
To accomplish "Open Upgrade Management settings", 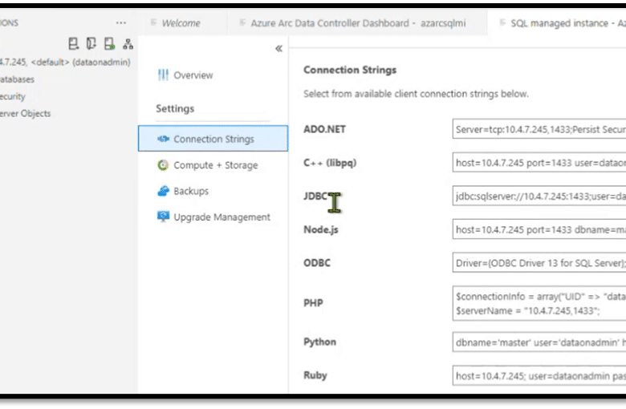I will coord(222,217).
